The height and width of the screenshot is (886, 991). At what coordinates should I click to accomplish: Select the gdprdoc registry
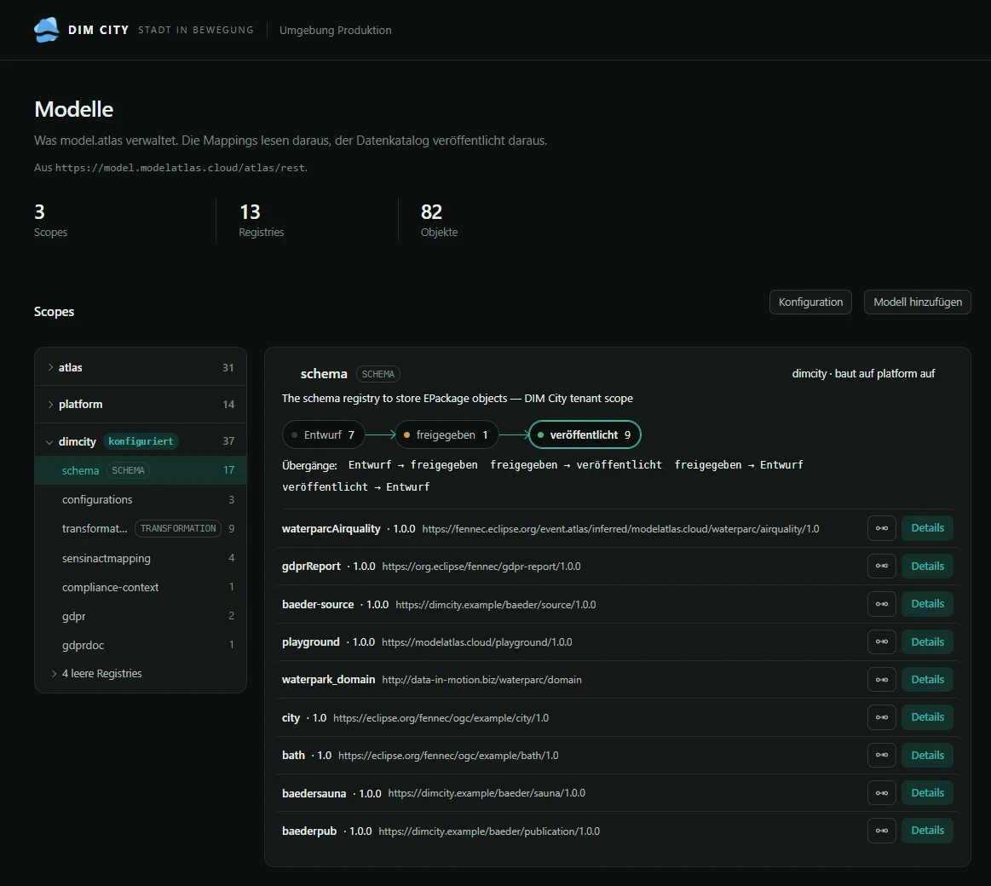[x=141, y=645]
